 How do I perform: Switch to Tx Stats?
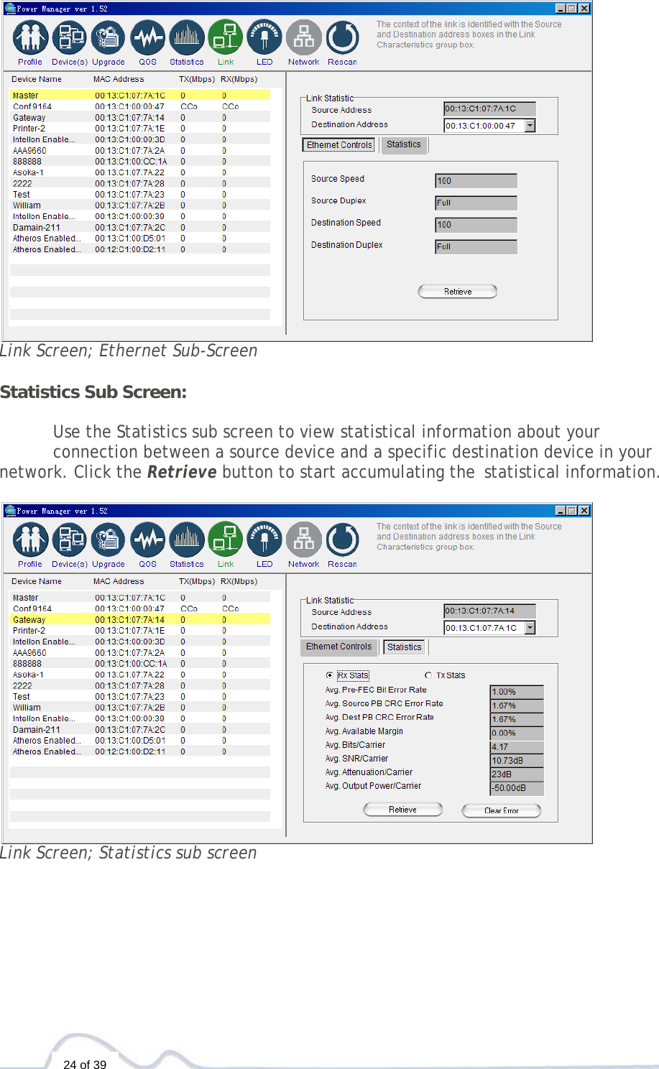click(429, 675)
